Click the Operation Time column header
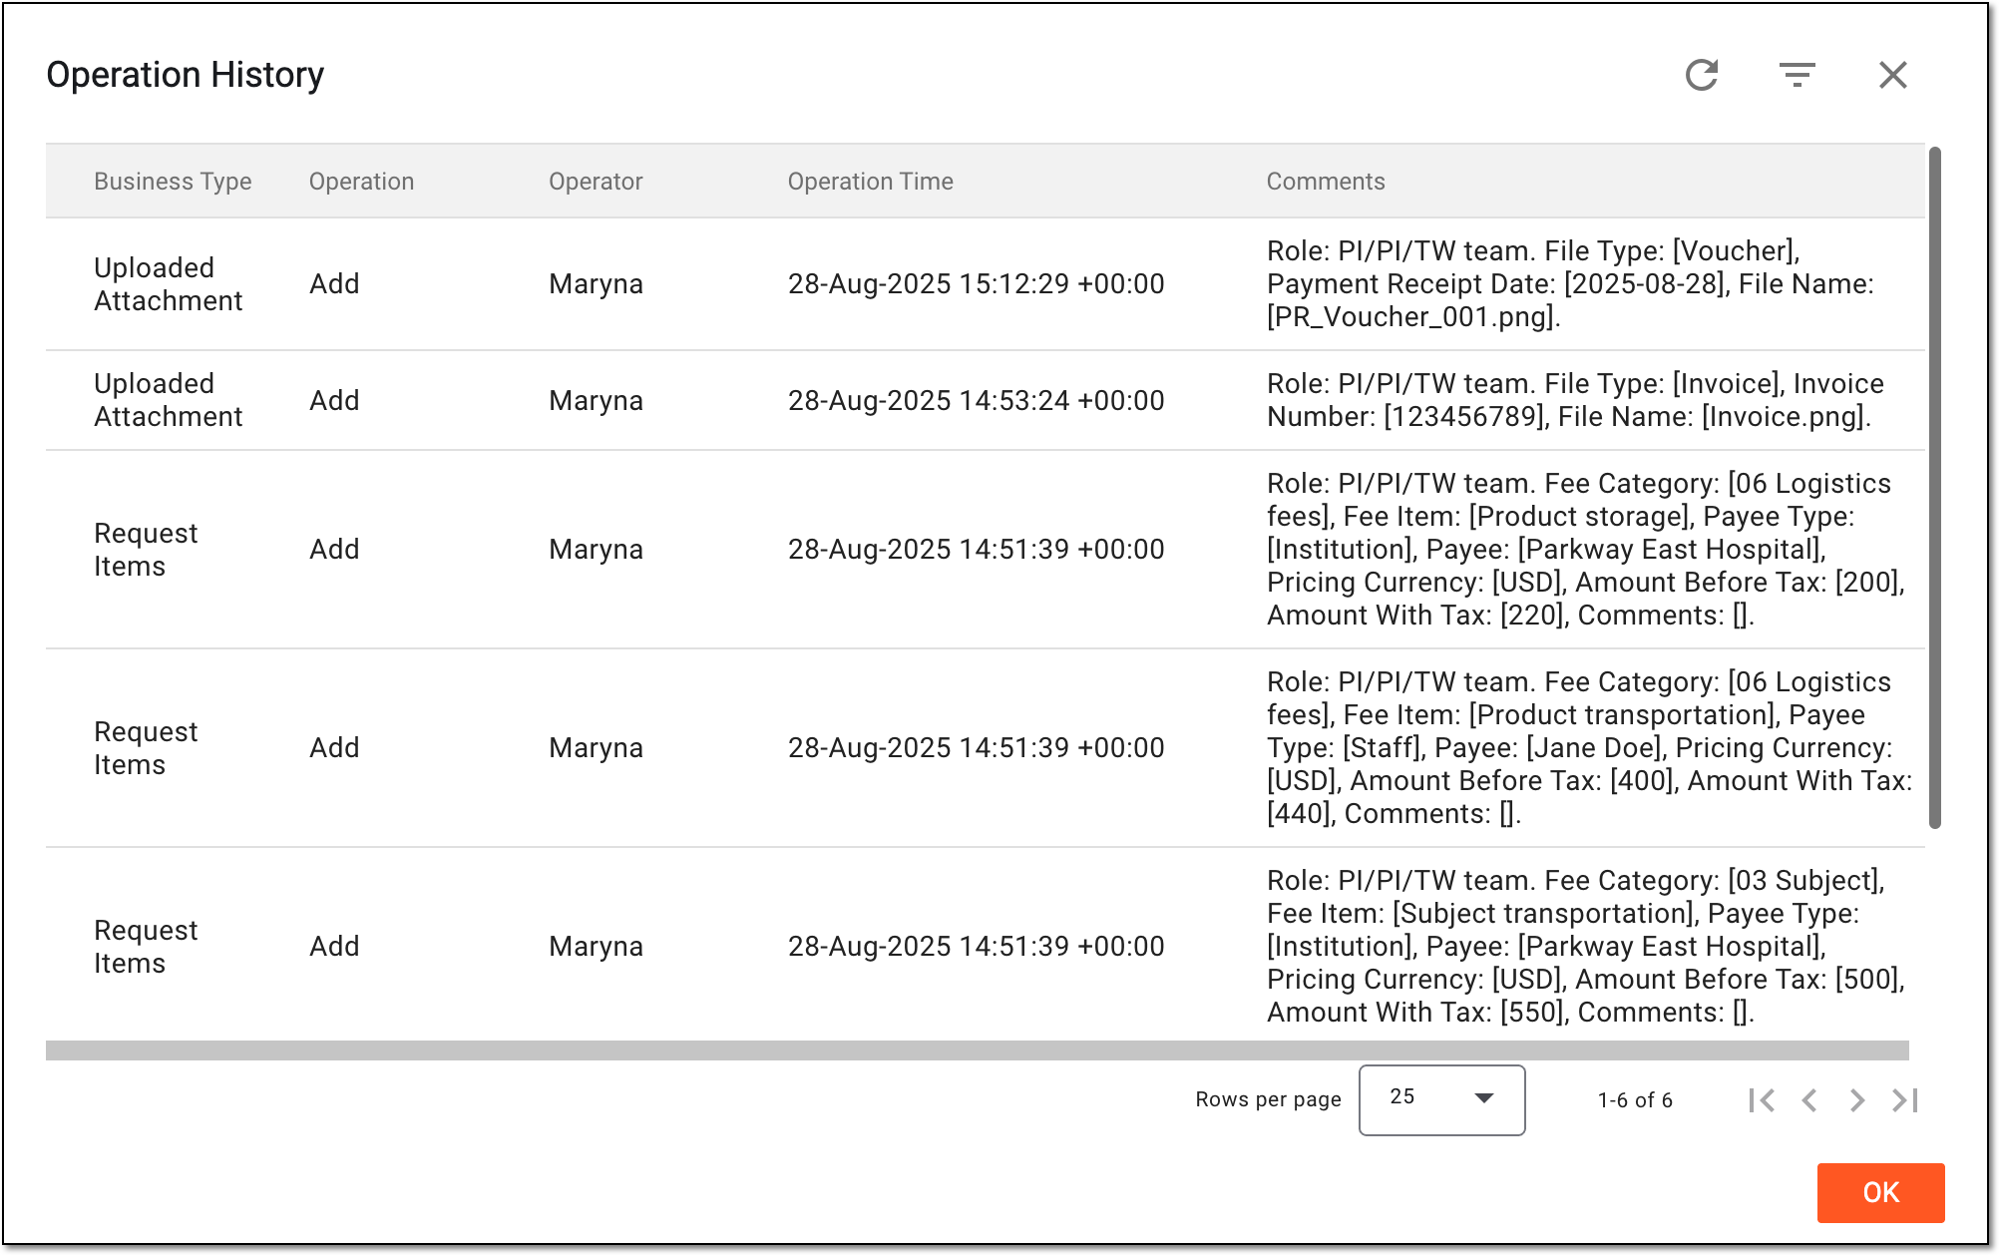This screenshot has width=1999, height=1255. (870, 182)
